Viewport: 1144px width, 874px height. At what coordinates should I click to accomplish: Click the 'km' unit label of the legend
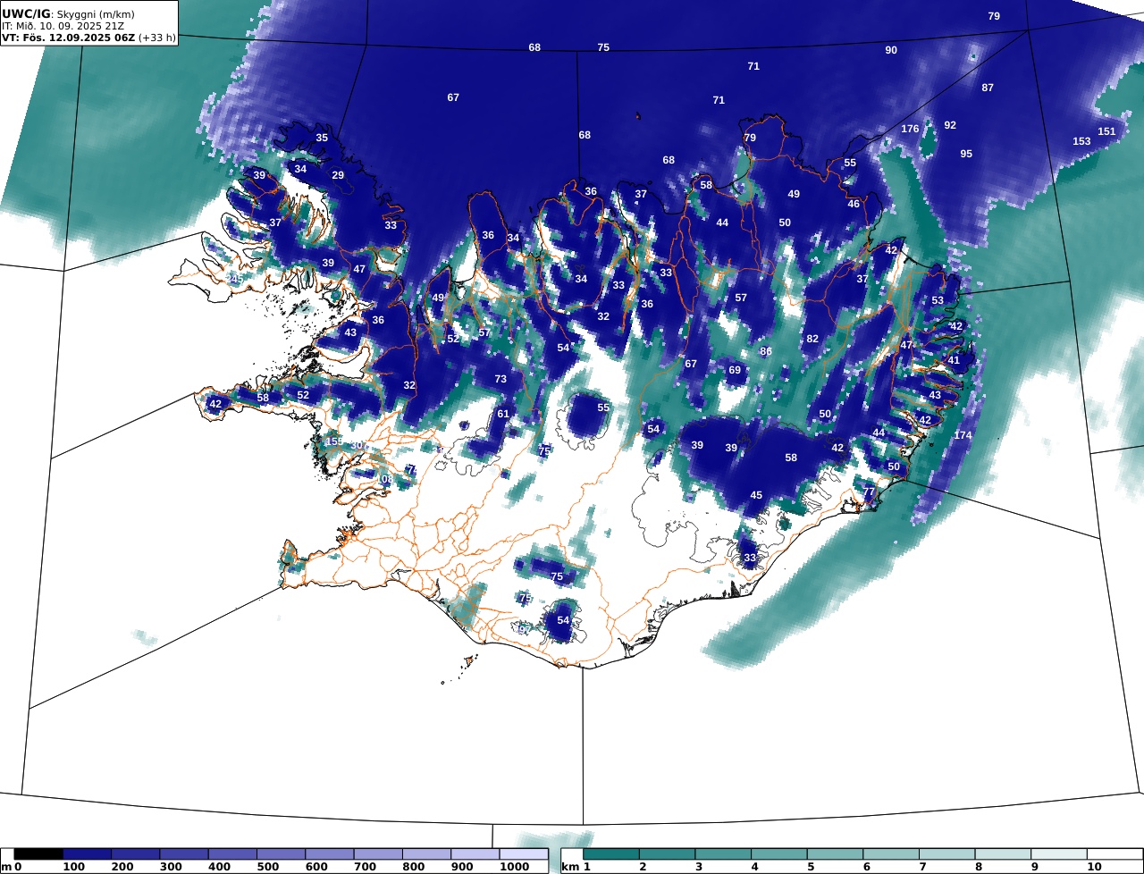[570, 867]
